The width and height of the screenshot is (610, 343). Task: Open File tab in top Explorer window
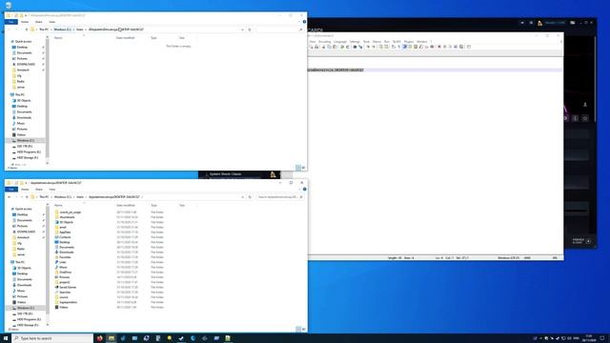(x=11, y=22)
